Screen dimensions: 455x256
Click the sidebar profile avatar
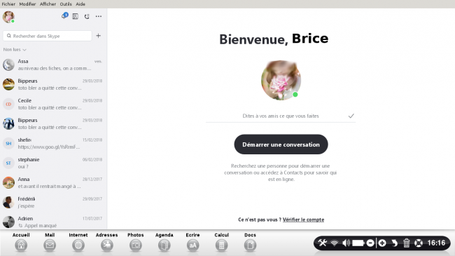(x=8, y=17)
